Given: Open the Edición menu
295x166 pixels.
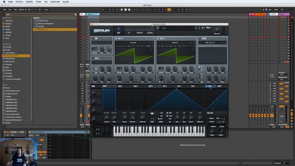Looking at the screenshot, I should tap(29, 2).
